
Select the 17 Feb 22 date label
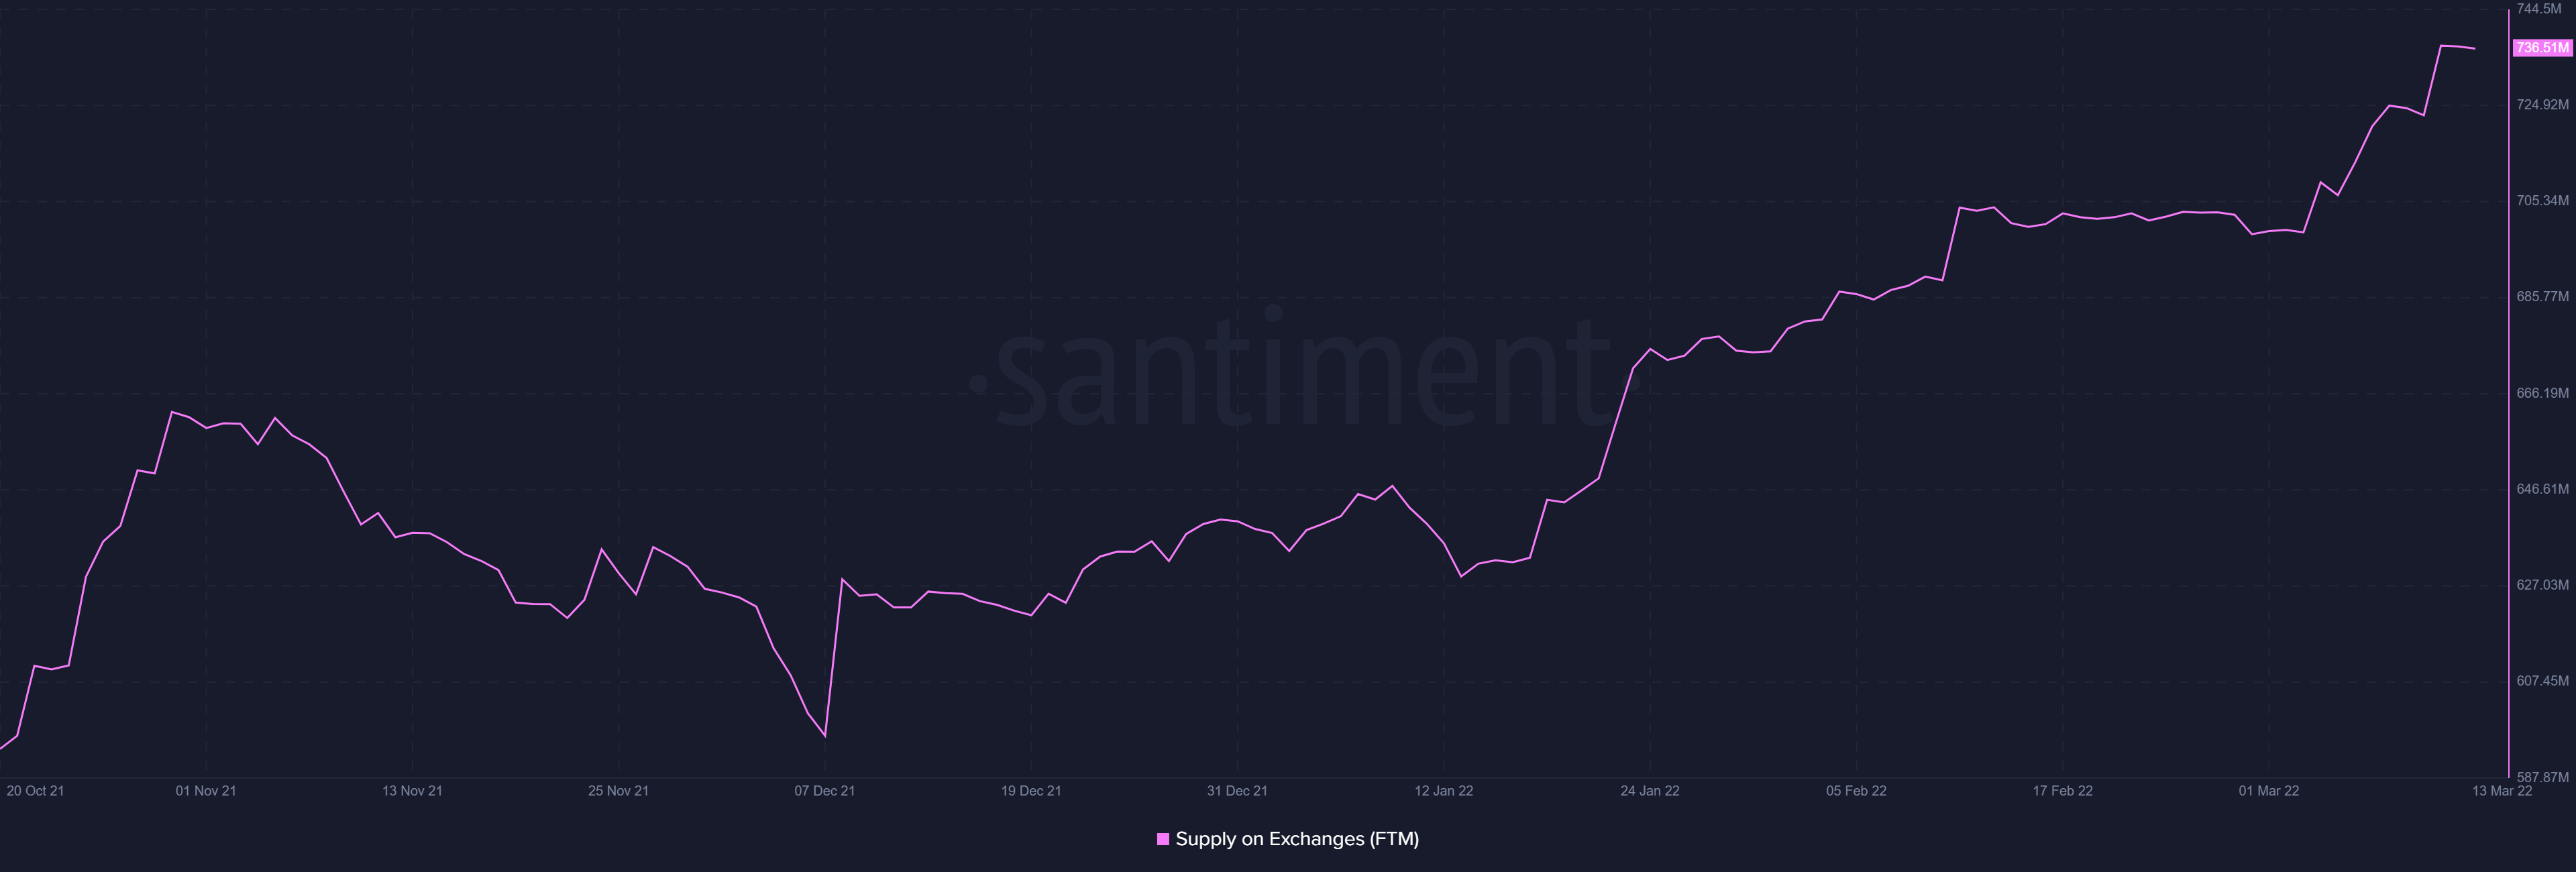2062,791
